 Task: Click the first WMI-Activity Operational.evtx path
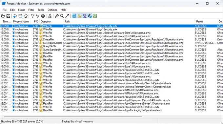[x=111, y=90]
